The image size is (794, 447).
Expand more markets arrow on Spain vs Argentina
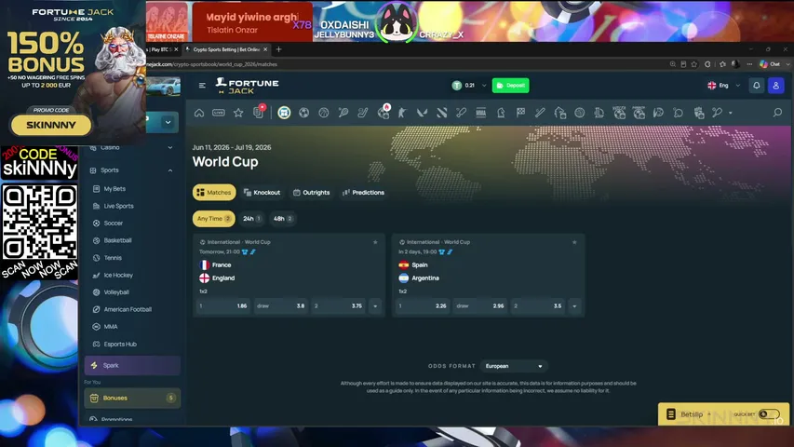(574, 306)
